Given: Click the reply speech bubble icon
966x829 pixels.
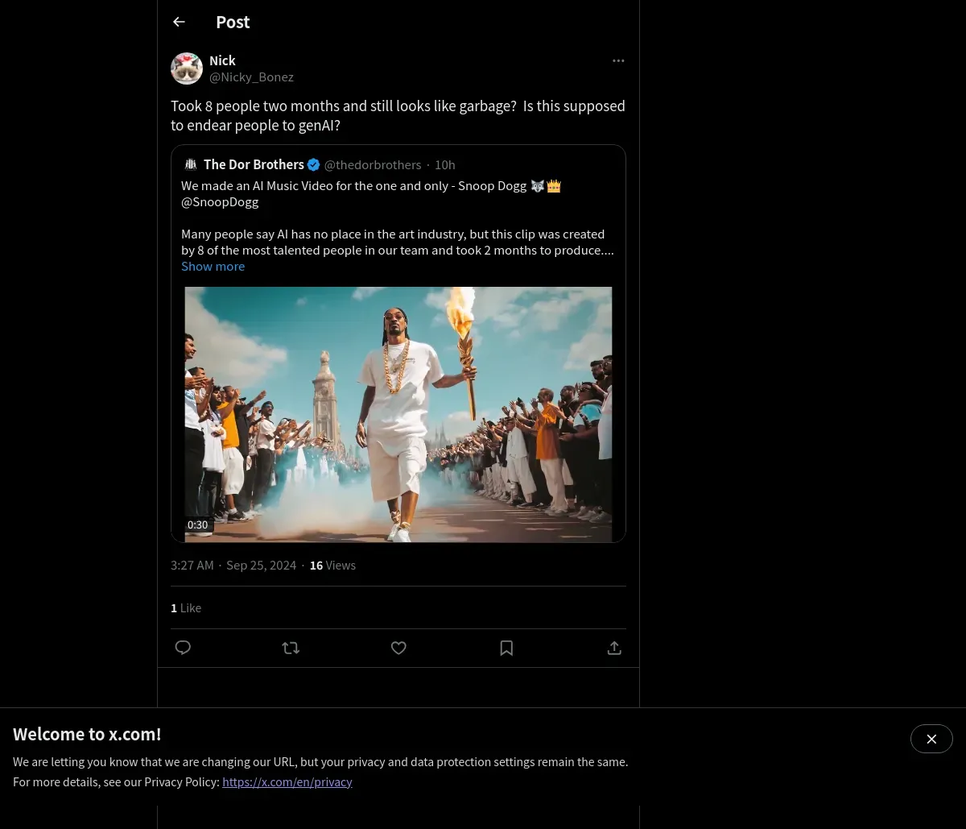Looking at the screenshot, I should [x=183, y=648].
